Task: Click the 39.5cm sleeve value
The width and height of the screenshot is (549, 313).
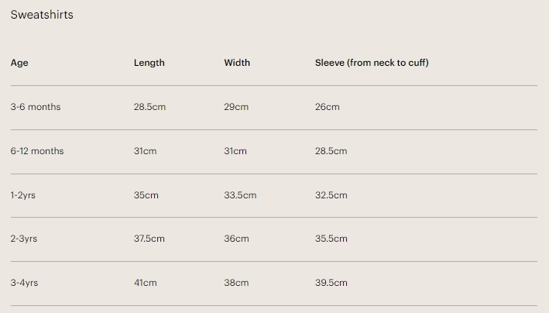Action: 331,283
